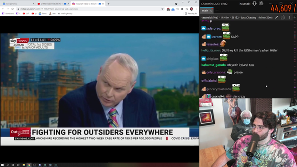Open the don bookmark
This screenshot has height=167, width=297.
[x=52, y=13]
